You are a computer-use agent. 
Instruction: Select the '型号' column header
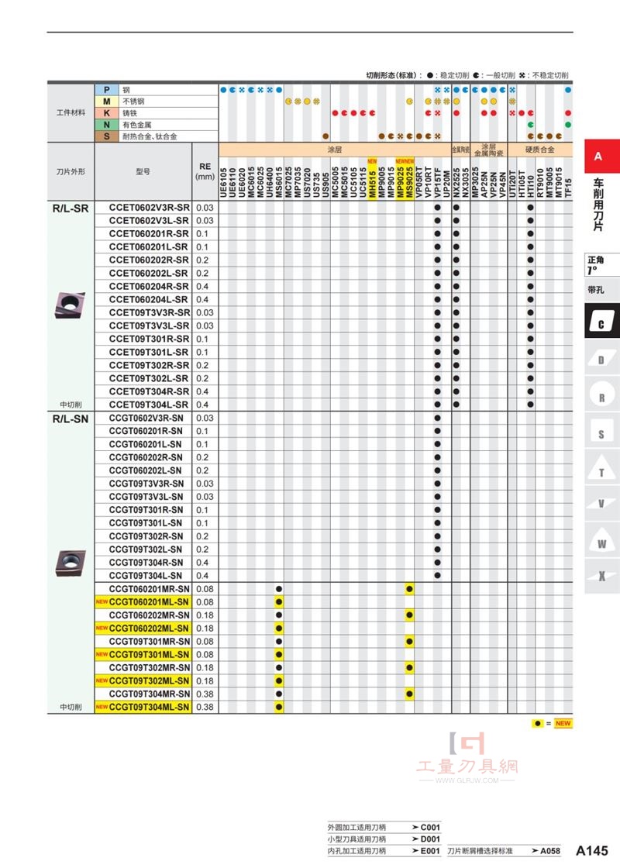143,171
